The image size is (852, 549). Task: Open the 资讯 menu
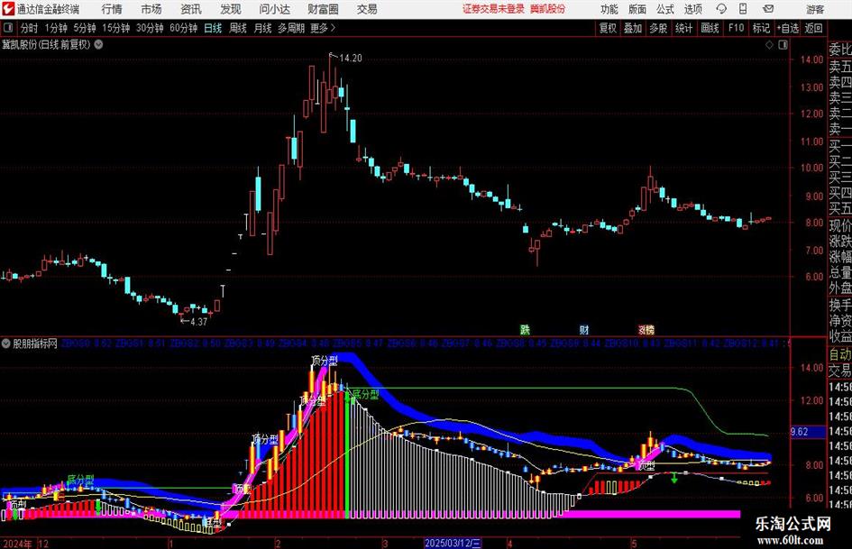point(191,9)
